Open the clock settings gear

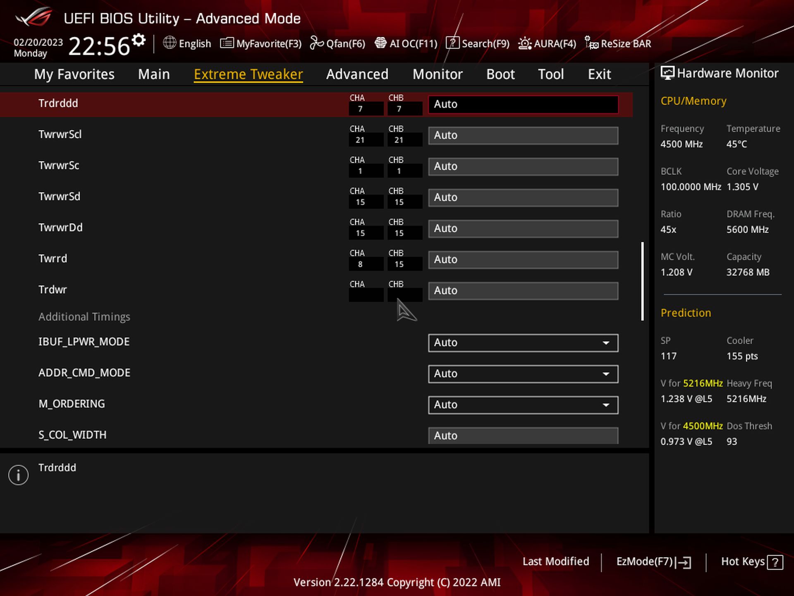pos(138,40)
